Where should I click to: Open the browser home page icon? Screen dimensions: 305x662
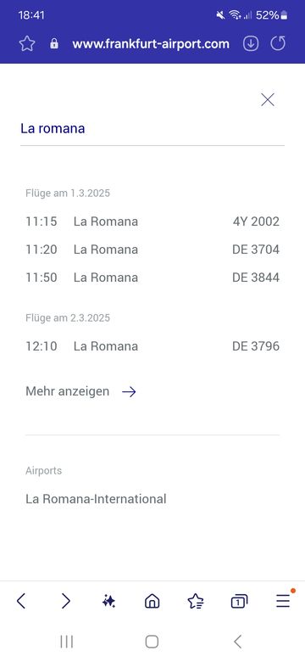click(152, 601)
